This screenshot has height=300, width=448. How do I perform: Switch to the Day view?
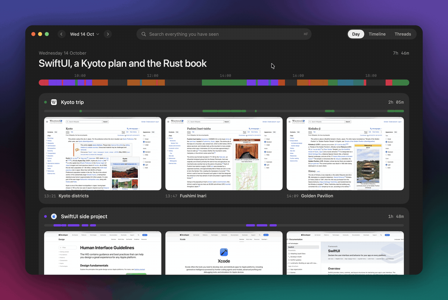[x=356, y=34]
